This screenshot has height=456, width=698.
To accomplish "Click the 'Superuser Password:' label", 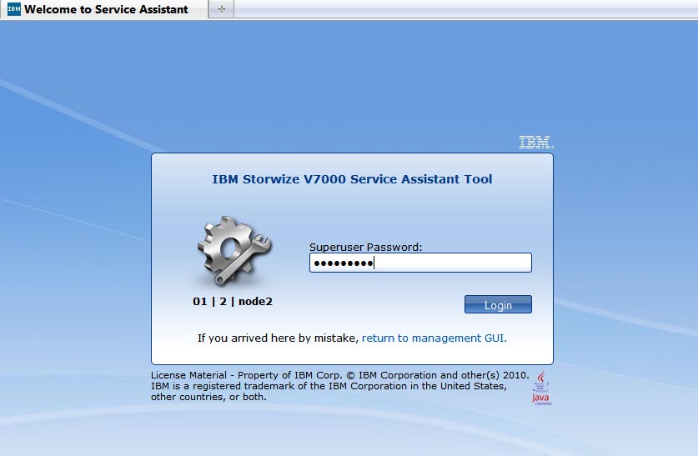I will click(366, 247).
